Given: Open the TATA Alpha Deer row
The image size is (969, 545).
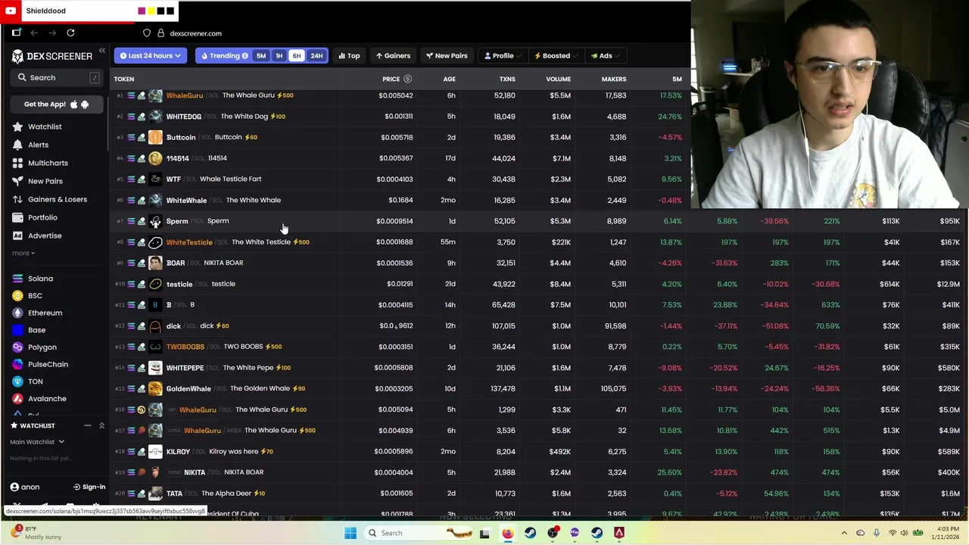Looking at the screenshot, I should coord(539,494).
